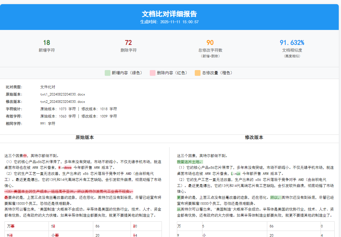This screenshot has height=237, width=341.
Task: Click the orange 总修改量 legend swatch
Action: (x=198, y=73)
